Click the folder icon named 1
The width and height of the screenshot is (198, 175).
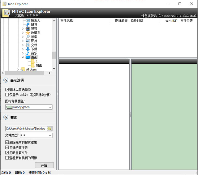[33, 61]
